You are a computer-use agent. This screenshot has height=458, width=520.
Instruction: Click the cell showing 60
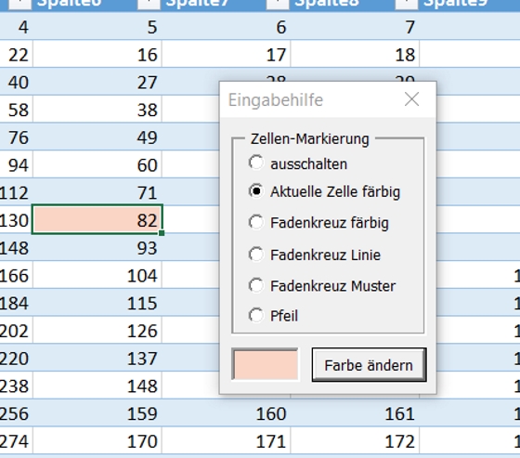coord(97,164)
